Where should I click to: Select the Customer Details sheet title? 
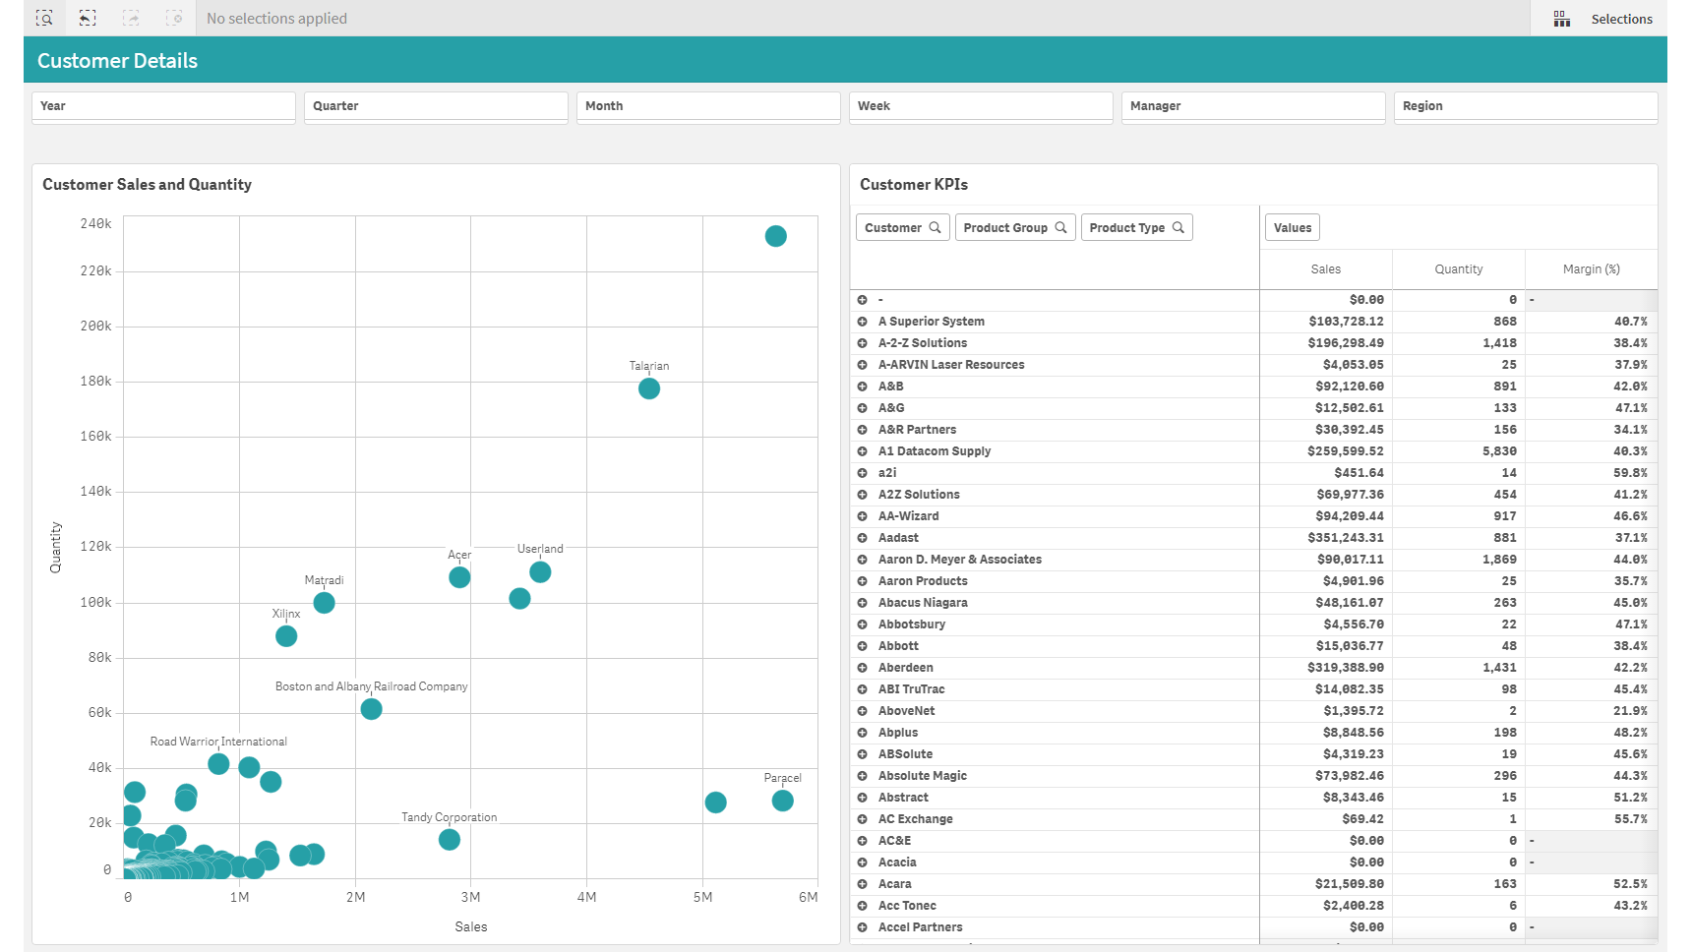116,60
